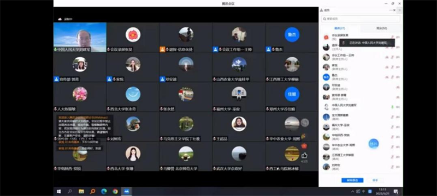Switch the 中 input method indicator
The height and width of the screenshot is (196, 437).
tap(364, 191)
